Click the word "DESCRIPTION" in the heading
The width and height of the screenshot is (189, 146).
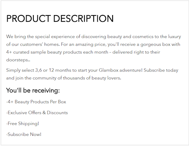pyautogui.click(x=83, y=19)
